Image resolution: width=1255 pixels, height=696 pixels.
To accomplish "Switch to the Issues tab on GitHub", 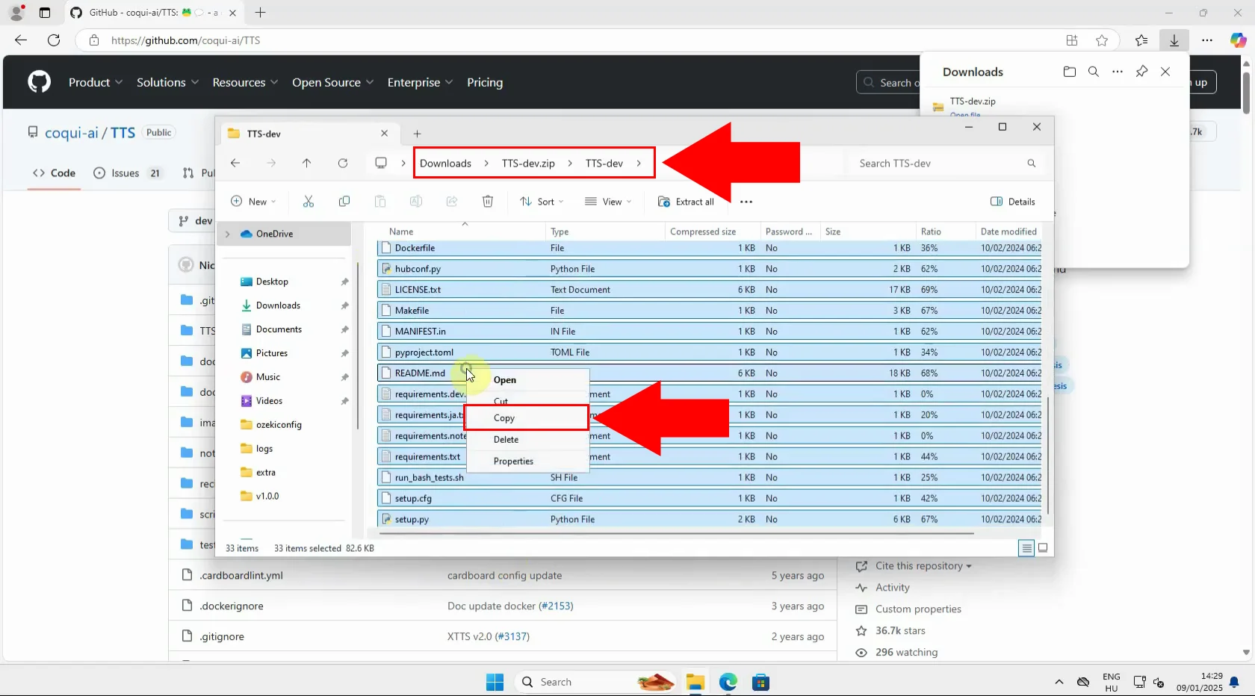I will point(127,173).
